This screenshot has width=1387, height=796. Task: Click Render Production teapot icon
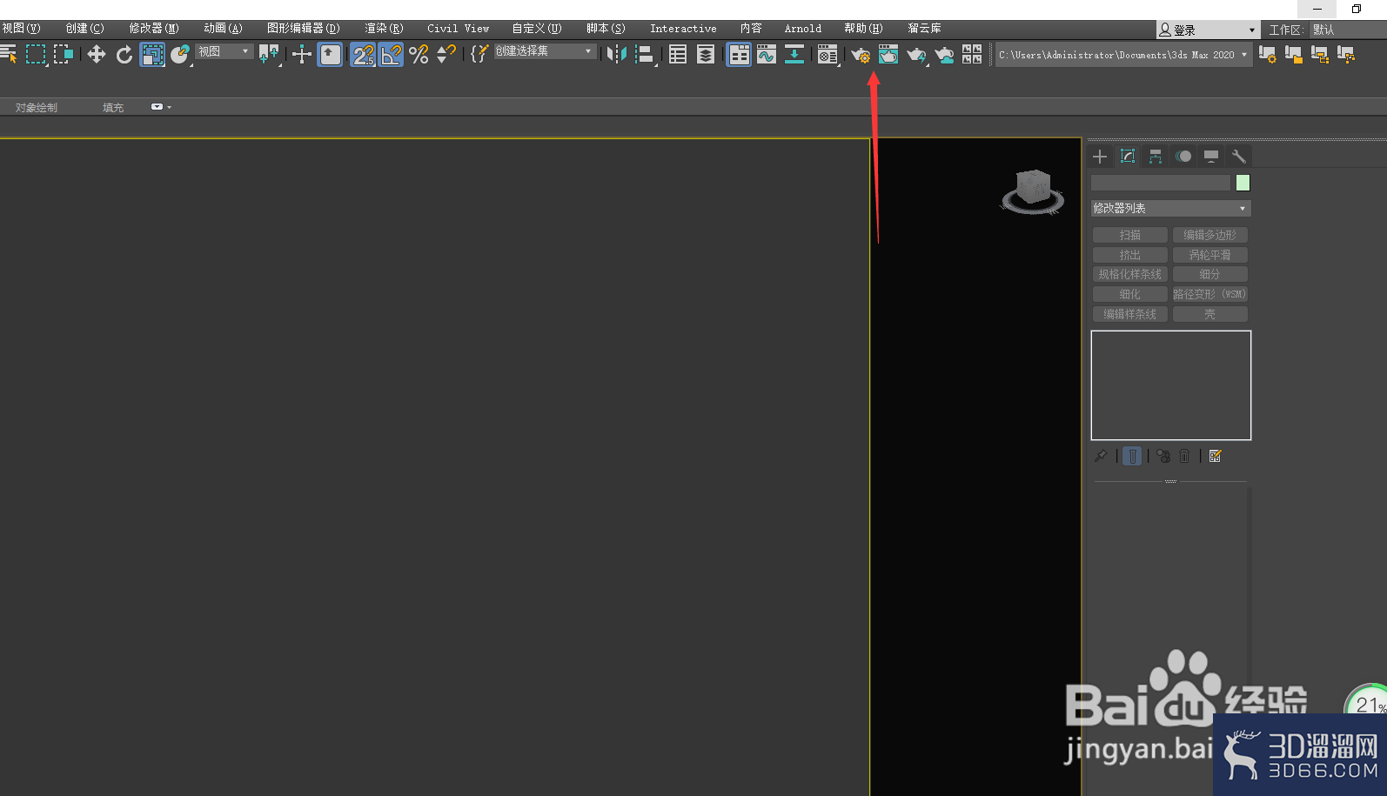pyautogui.click(x=916, y=55)
